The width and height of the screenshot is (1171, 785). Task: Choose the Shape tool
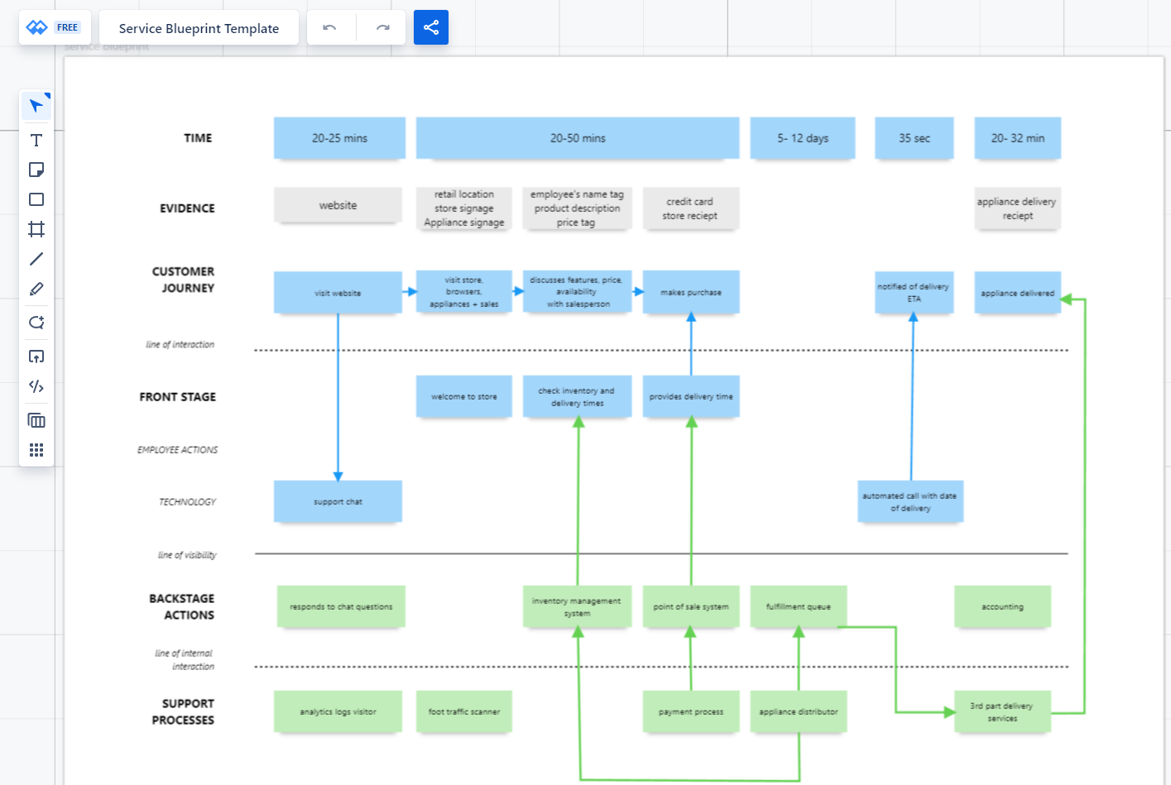click(x=36, y=199)
